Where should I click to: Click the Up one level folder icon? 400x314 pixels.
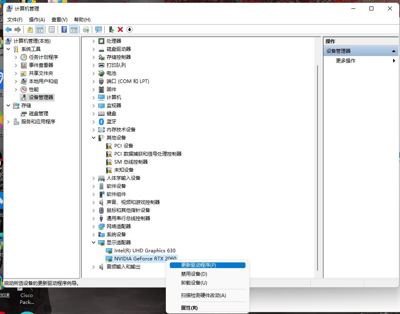(x=30, y=30)
